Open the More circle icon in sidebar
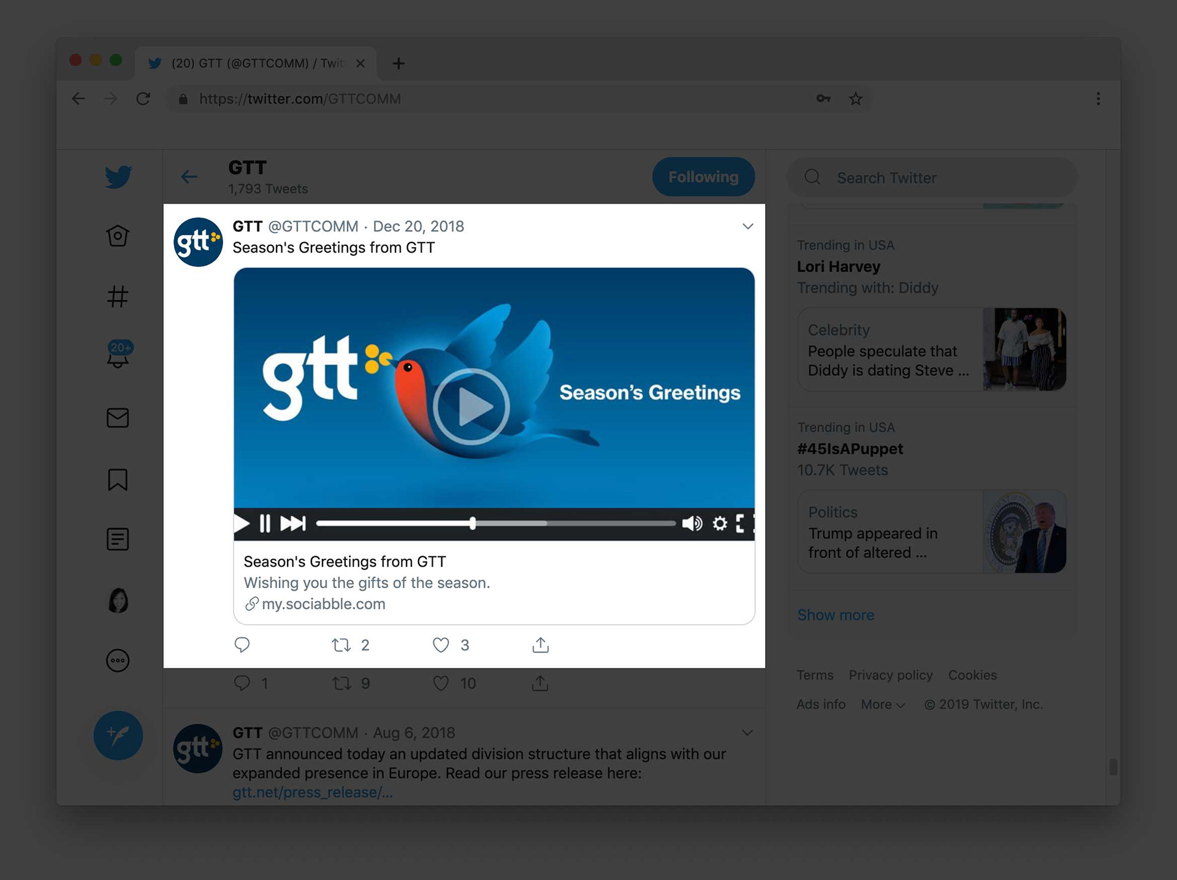This screenshot has width=1177, height=880. [118, 660]
